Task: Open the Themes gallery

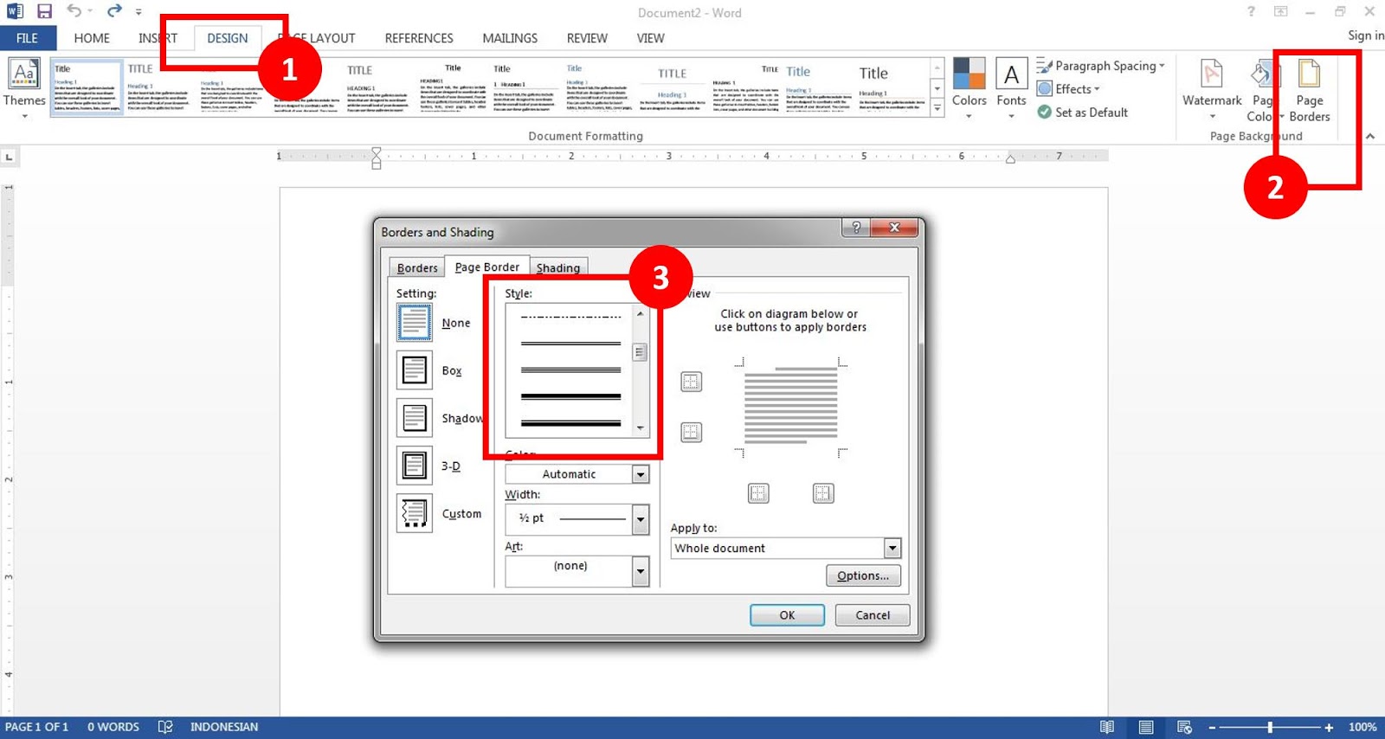Action: point(24,87)
